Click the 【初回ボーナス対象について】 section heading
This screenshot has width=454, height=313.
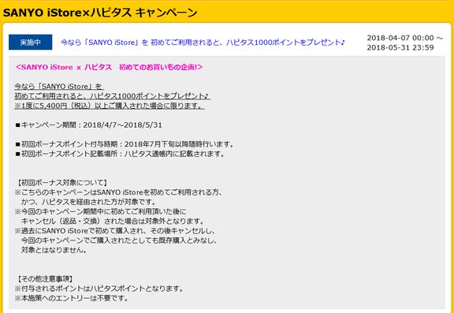coord(62,183)
